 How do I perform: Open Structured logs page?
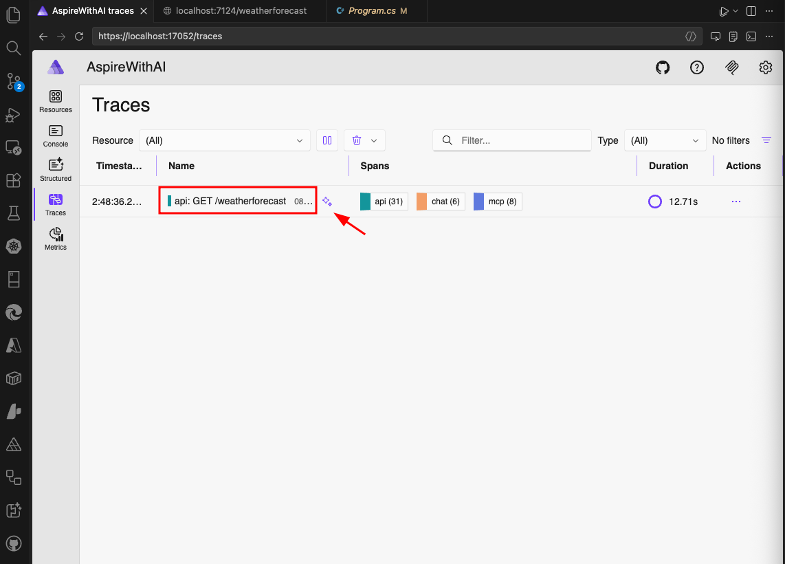[56, 169]
